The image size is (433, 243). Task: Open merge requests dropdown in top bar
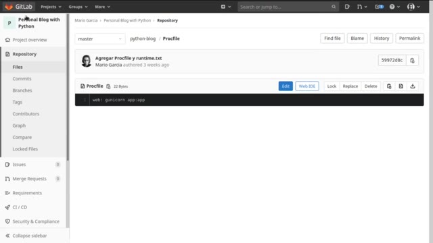click(362, 7)
